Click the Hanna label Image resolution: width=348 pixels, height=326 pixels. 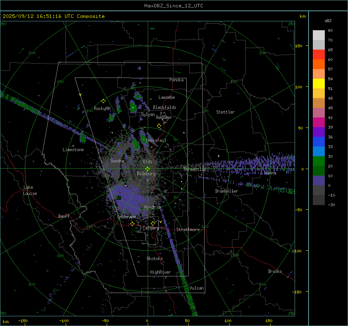click(270, 173)
